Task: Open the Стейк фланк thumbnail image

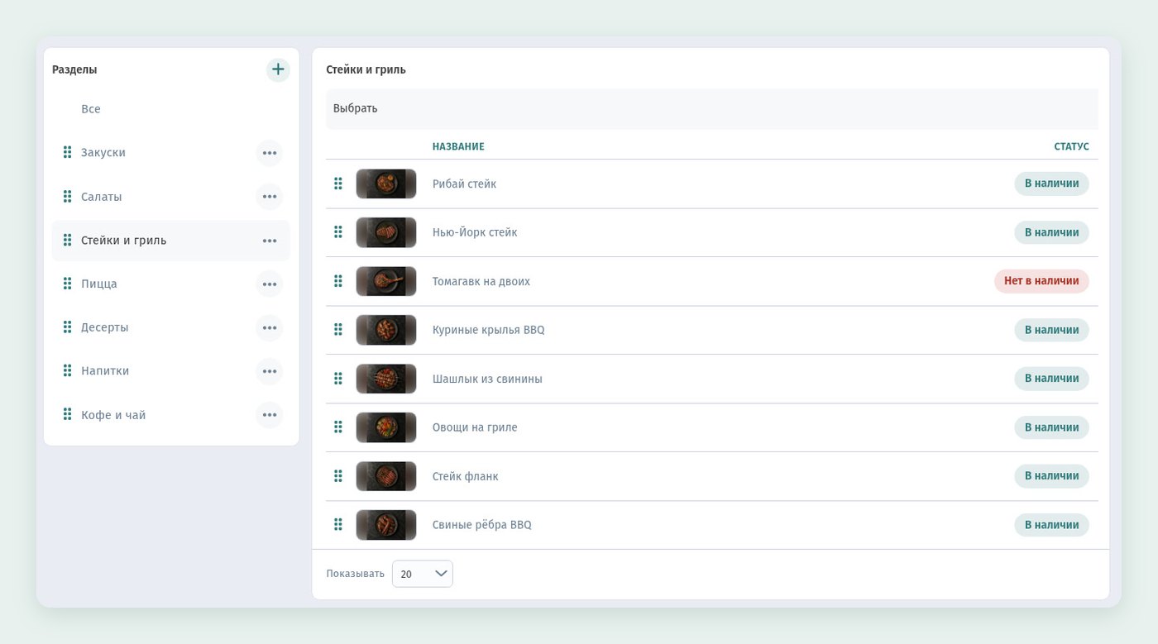Action: point(386,476)
